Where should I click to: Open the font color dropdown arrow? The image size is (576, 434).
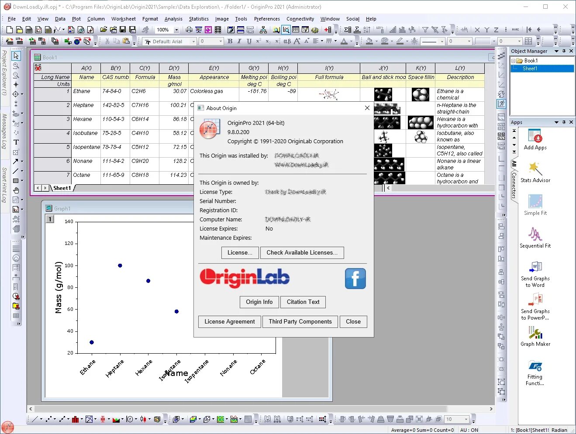(352, 41)
